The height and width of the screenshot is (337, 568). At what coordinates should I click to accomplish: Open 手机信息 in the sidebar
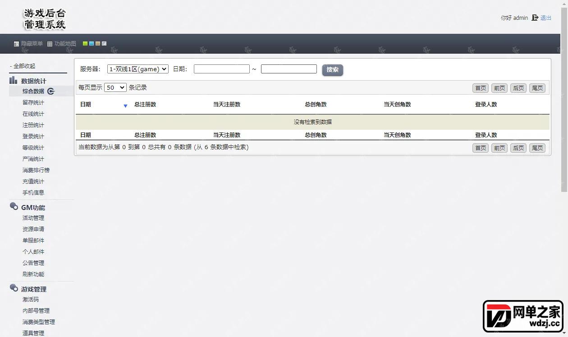pyautogui.click(x=33, y=193)
